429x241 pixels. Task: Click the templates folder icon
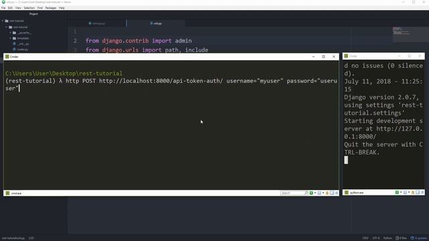click(x=14, y=38)
